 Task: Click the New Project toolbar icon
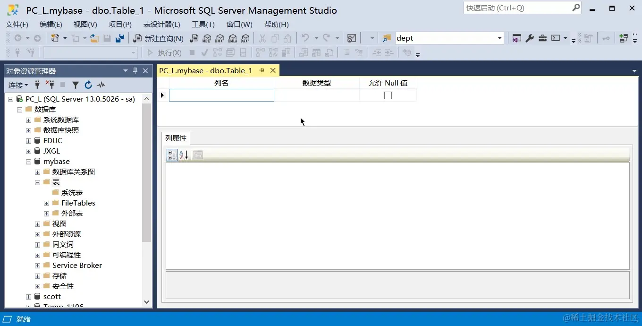pyautogui.click(x=55, y=38)
